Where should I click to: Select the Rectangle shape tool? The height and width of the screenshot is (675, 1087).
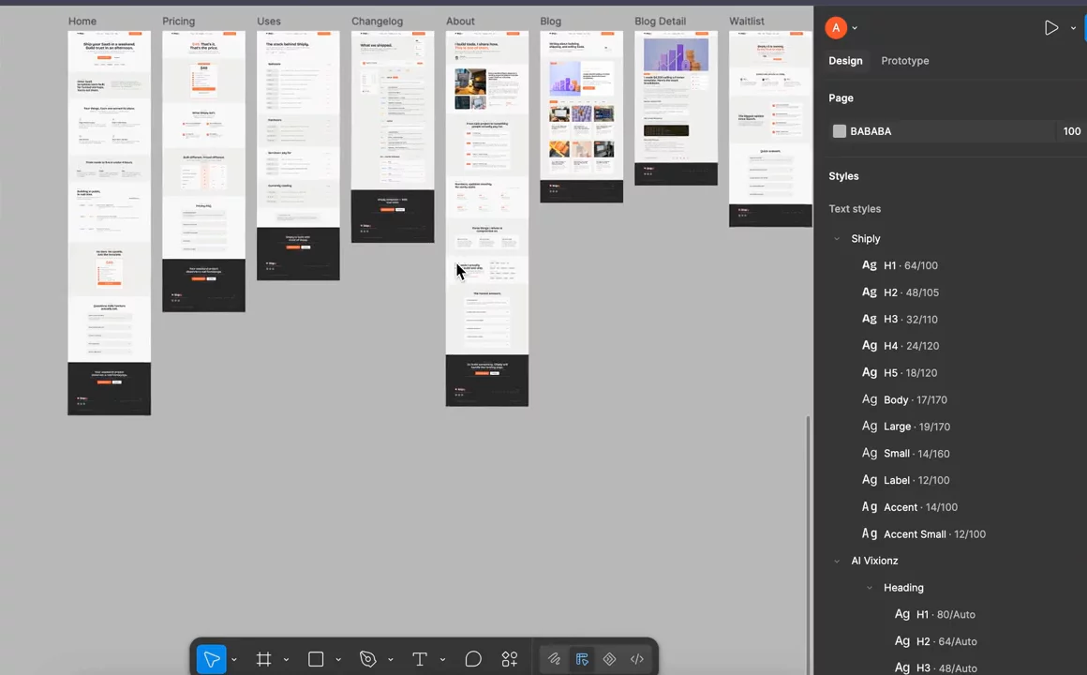316,659
